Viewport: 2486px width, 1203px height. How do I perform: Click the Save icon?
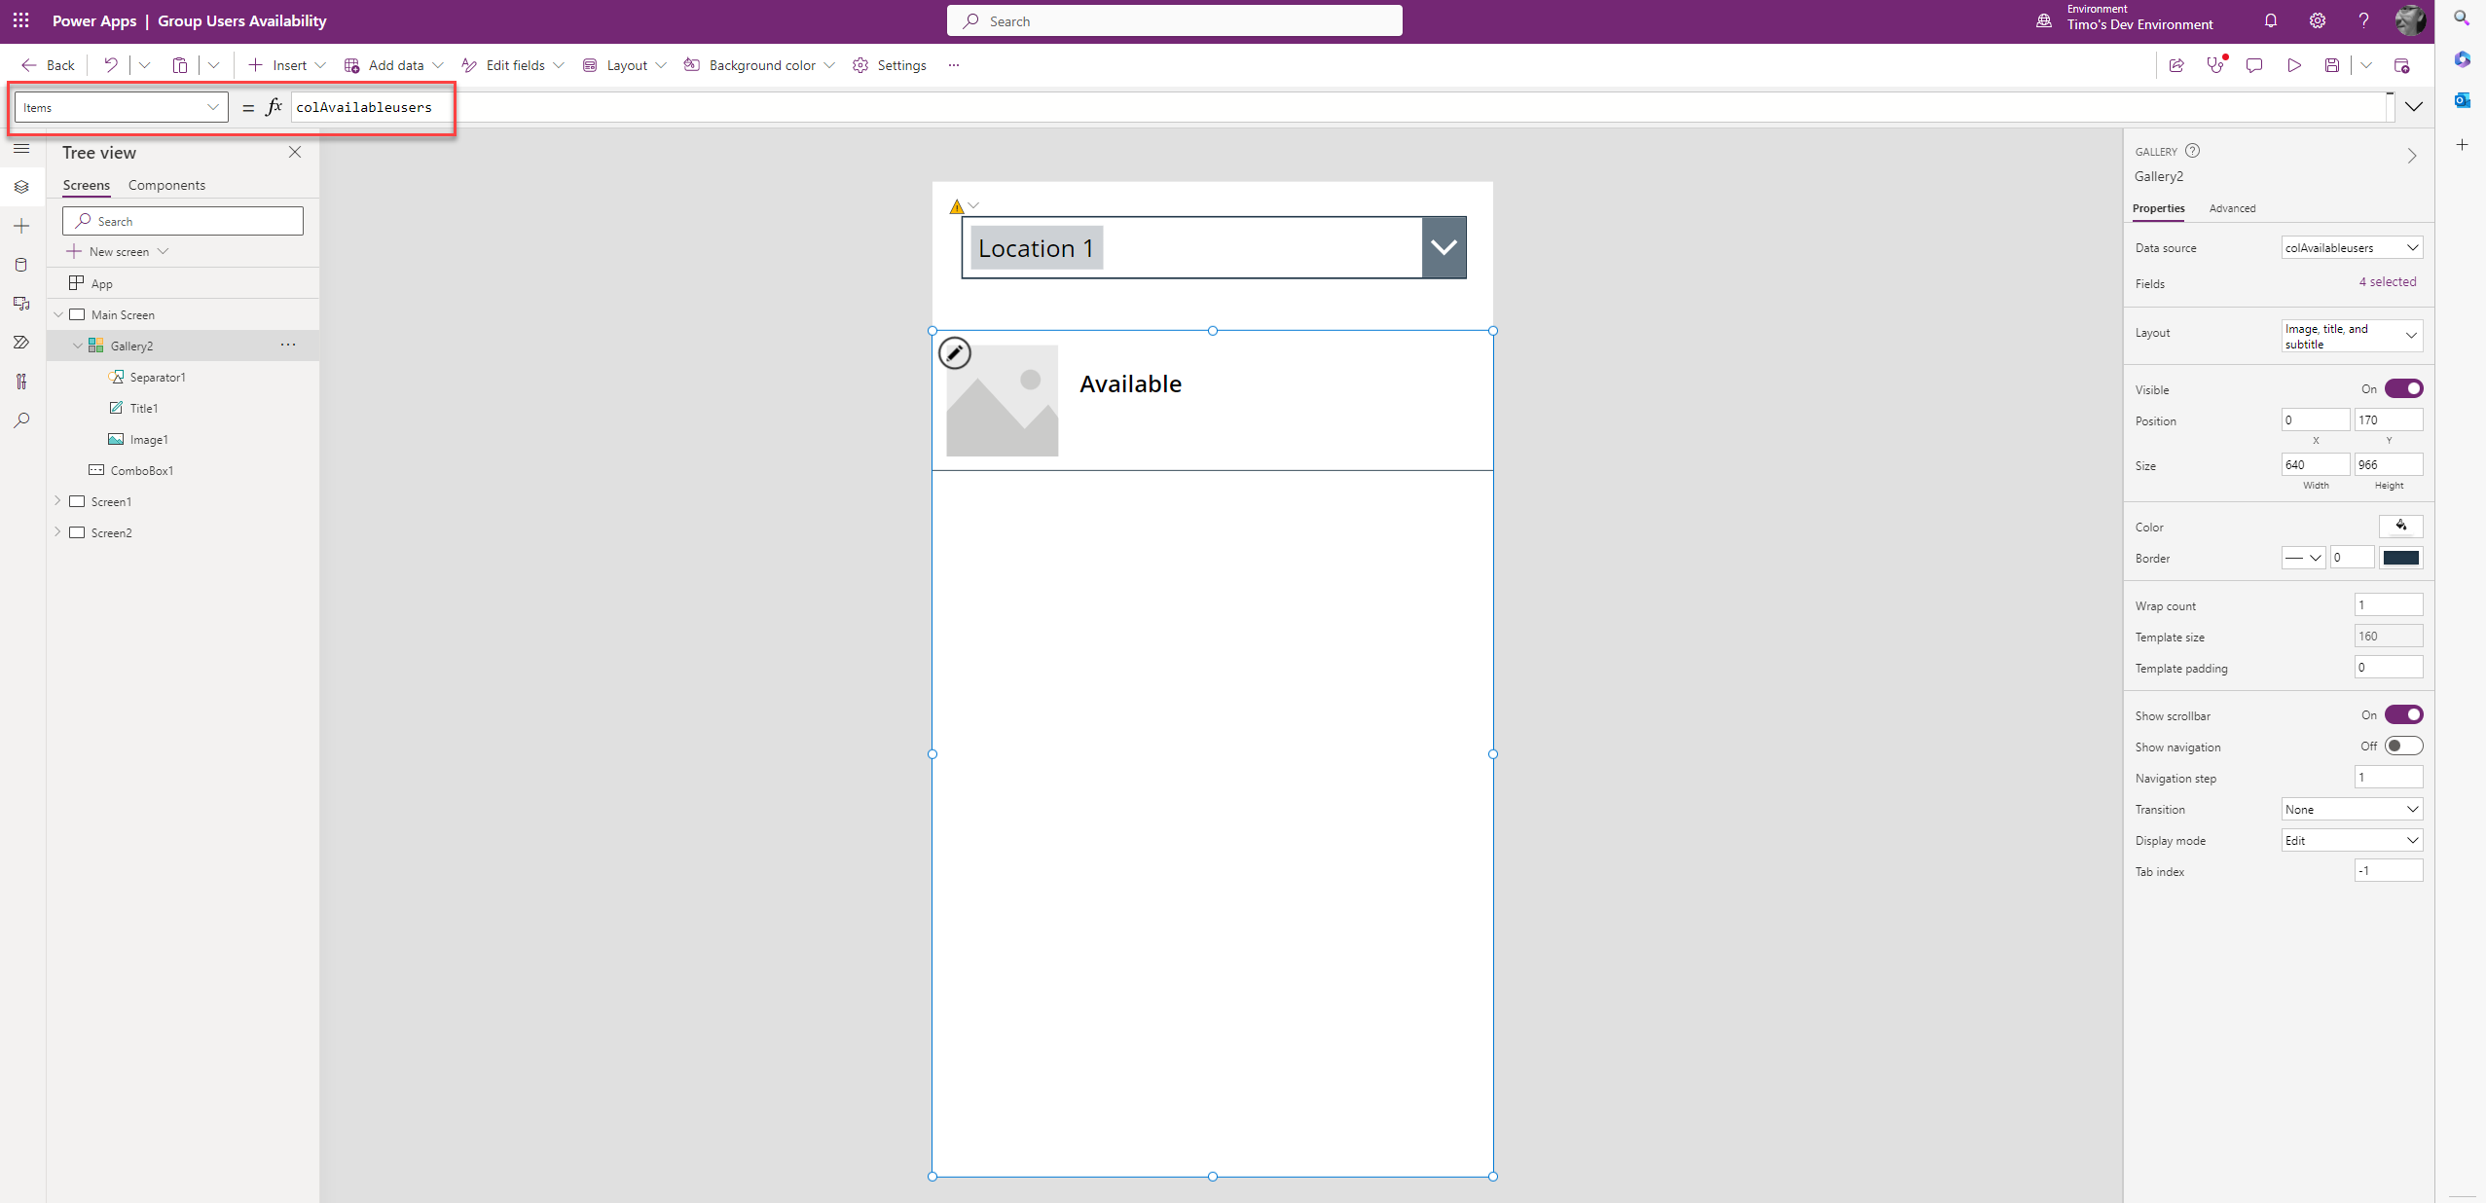[x=2332, y=65]
